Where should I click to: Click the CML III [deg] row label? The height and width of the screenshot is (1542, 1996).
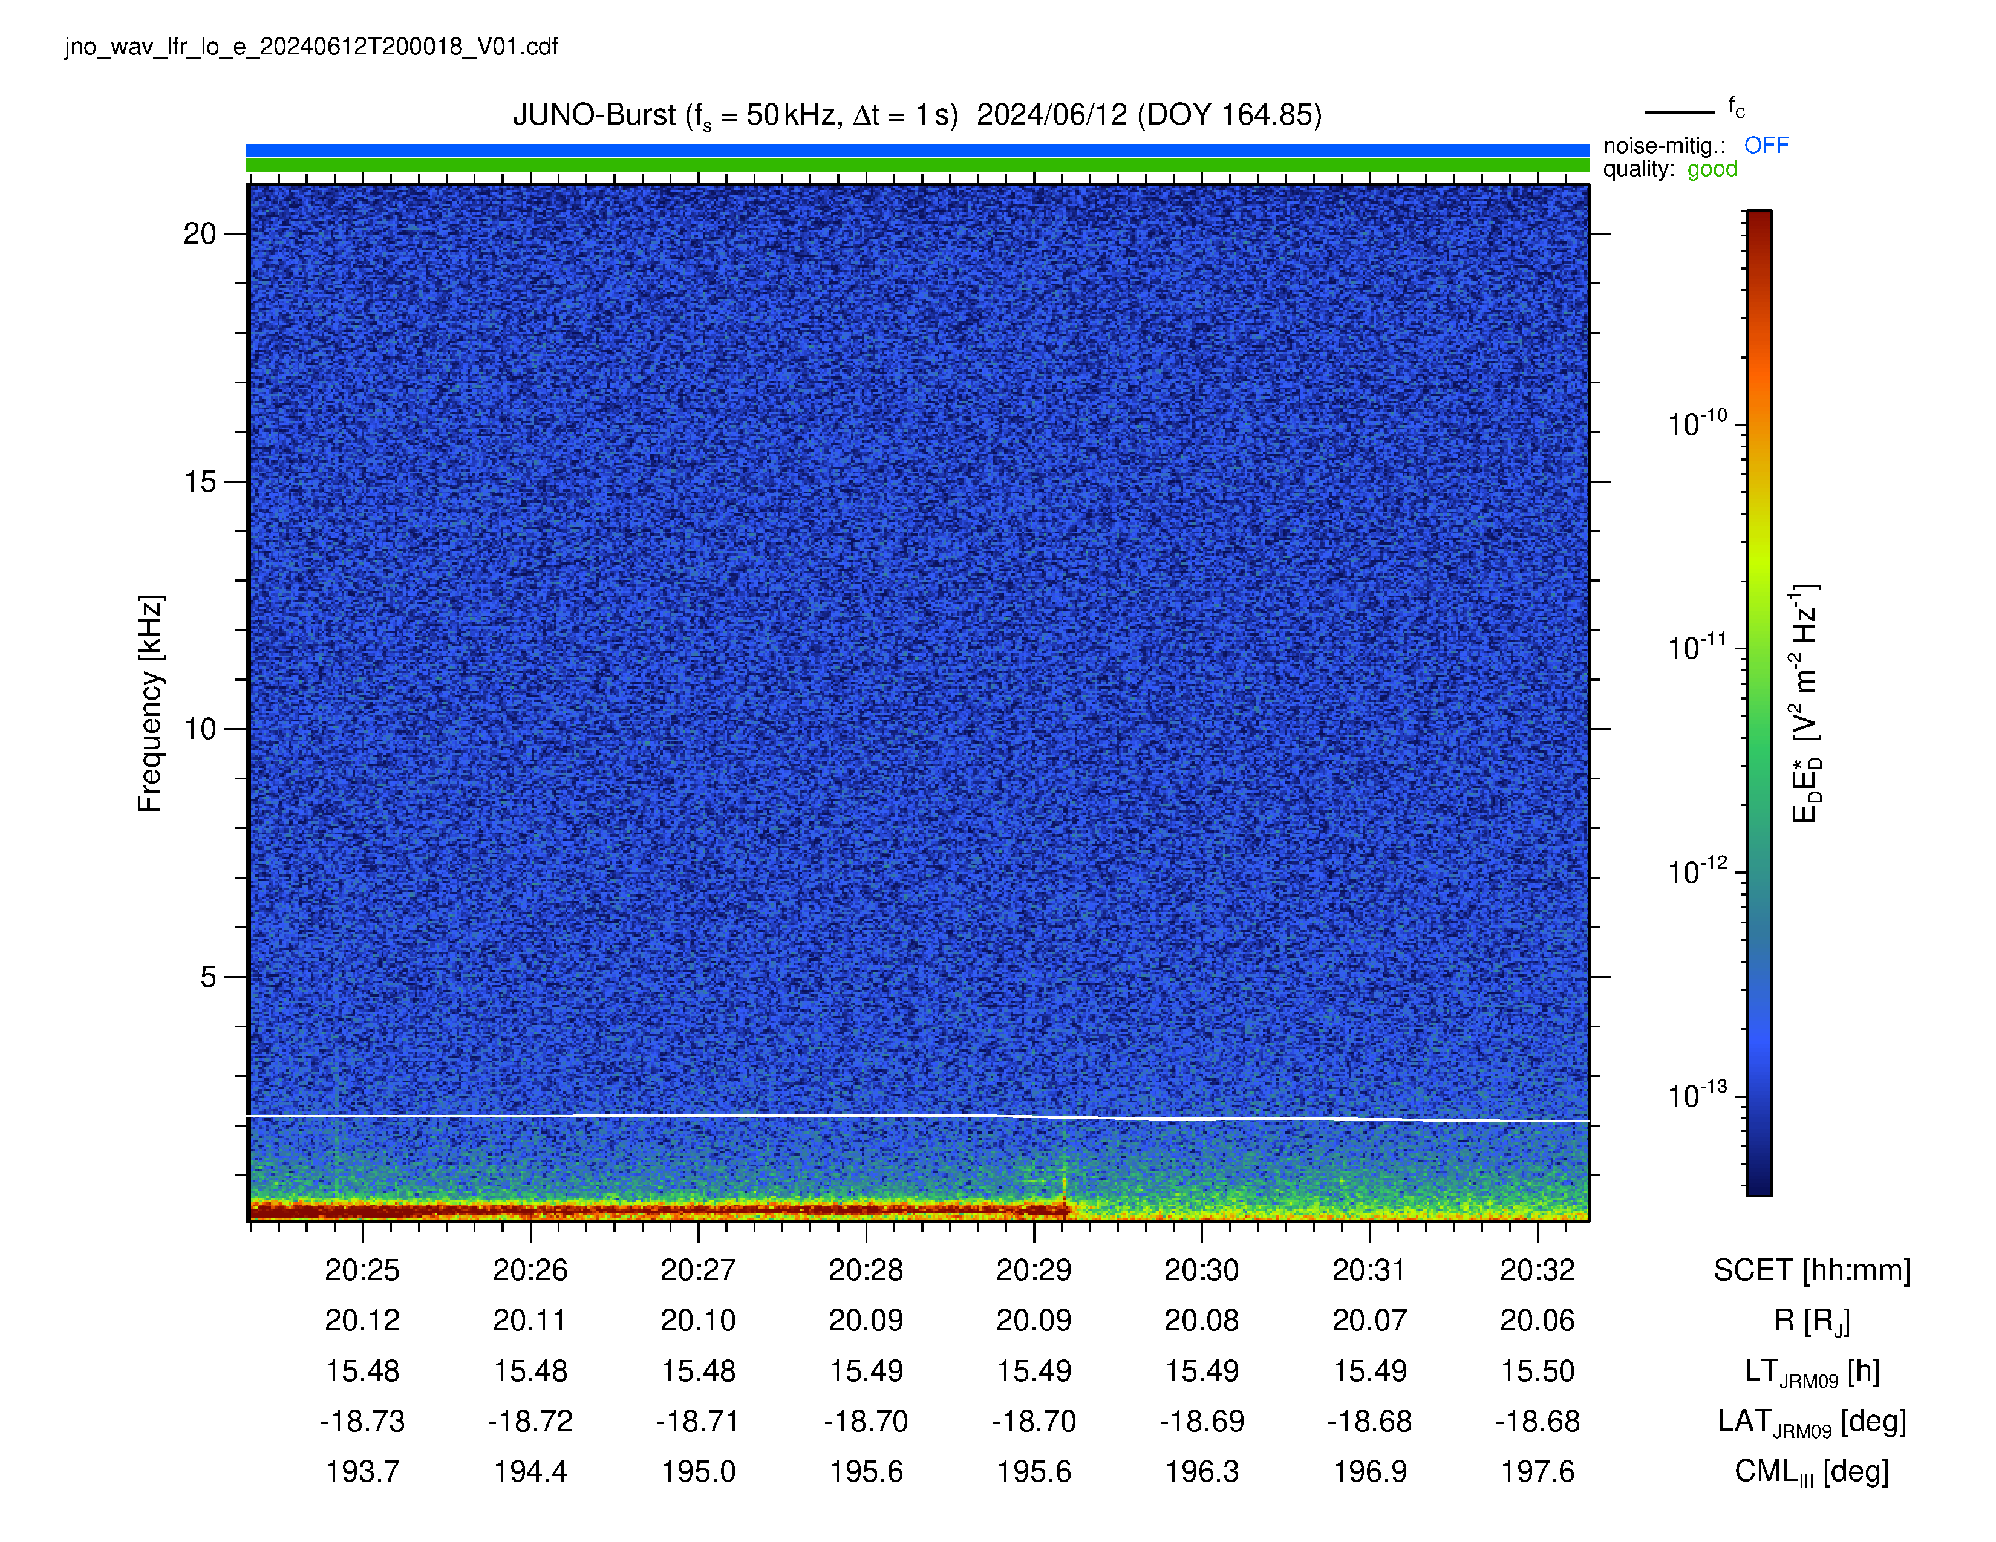1812,1472
